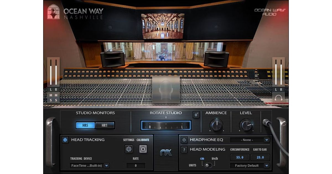Click the Nx logo
332x174 pixels.
point(166,152)
